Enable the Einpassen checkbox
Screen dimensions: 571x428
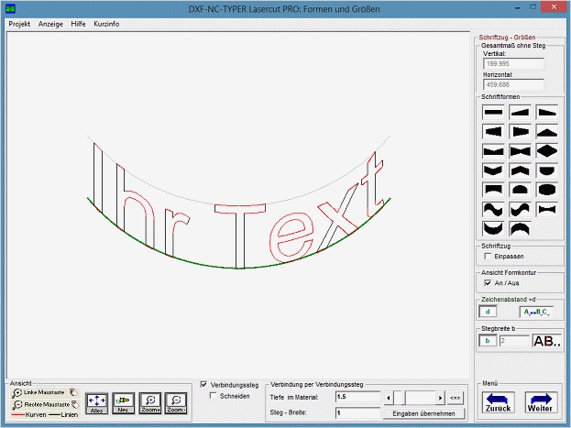pyautogui.click(x=488, y=257)
